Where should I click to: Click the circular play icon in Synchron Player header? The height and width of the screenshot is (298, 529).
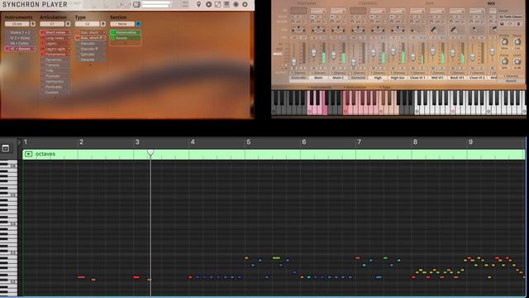[208, 4]
